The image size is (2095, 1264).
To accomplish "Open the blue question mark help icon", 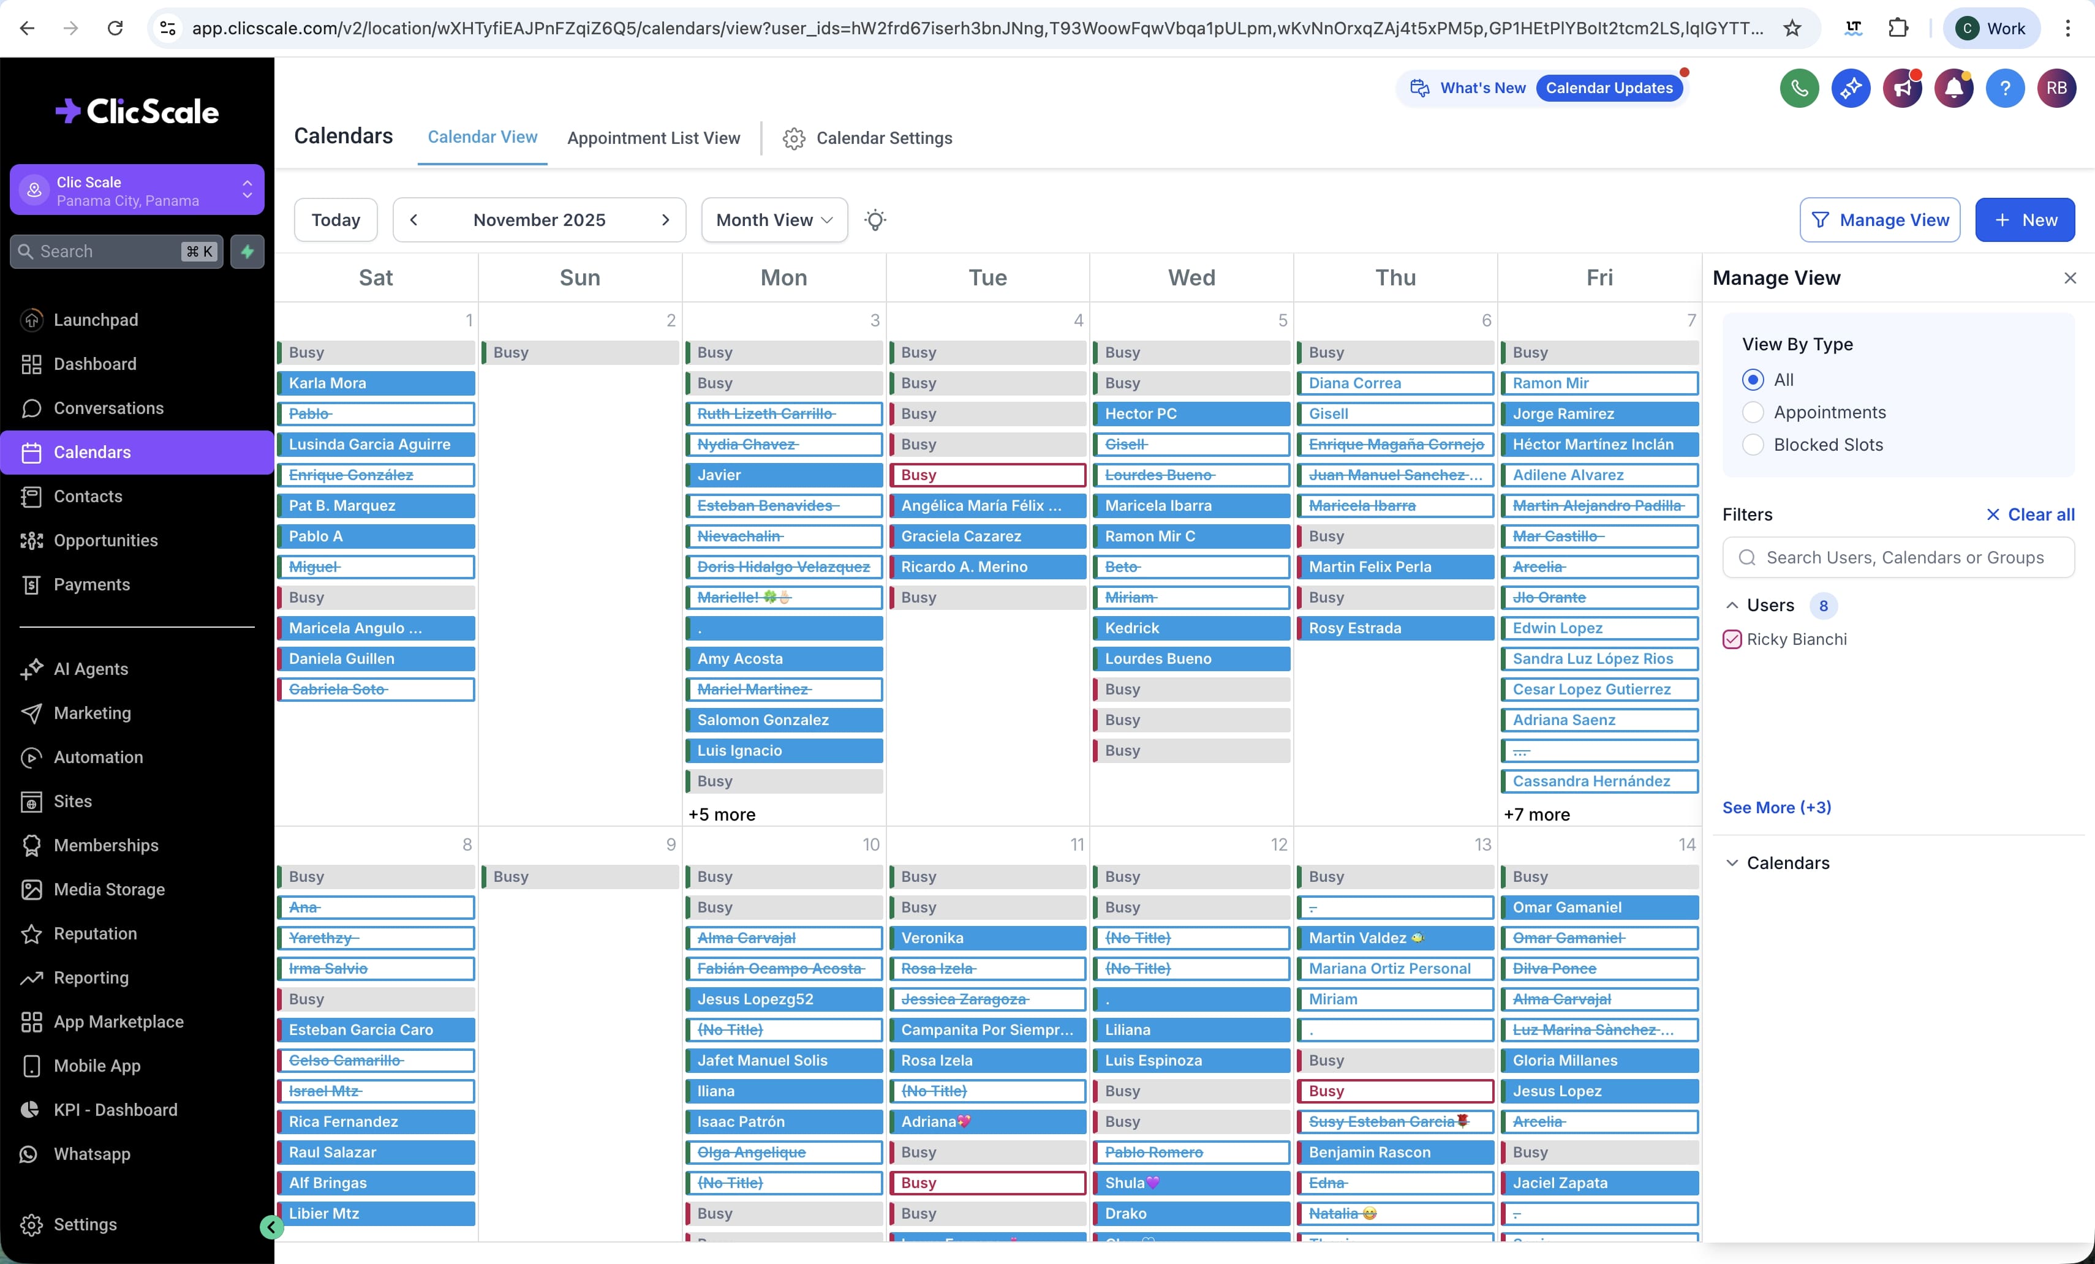I will [x=2005, y=88].
